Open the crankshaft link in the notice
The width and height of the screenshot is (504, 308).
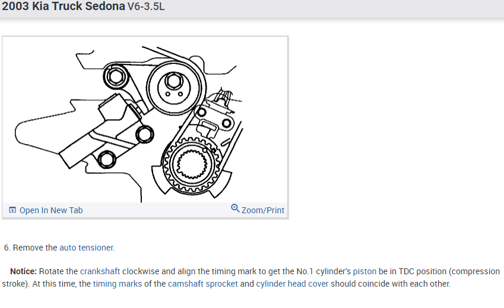[100, 271]
